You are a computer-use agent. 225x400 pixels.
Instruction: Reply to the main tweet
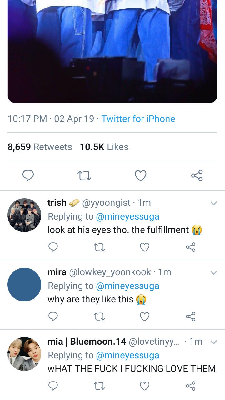click(x=28, y=175)
